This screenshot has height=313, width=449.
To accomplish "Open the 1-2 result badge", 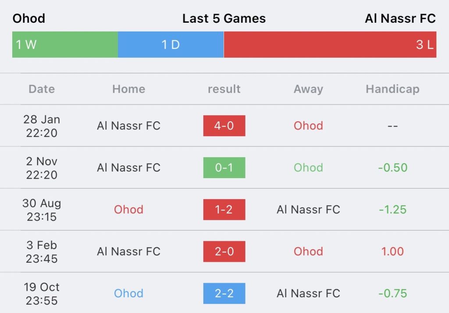I will pos(224,210).
